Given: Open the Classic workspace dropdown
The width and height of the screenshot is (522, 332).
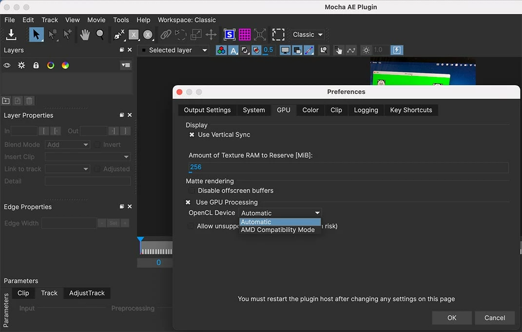Looking at the screenshot, I should [308, 35].
